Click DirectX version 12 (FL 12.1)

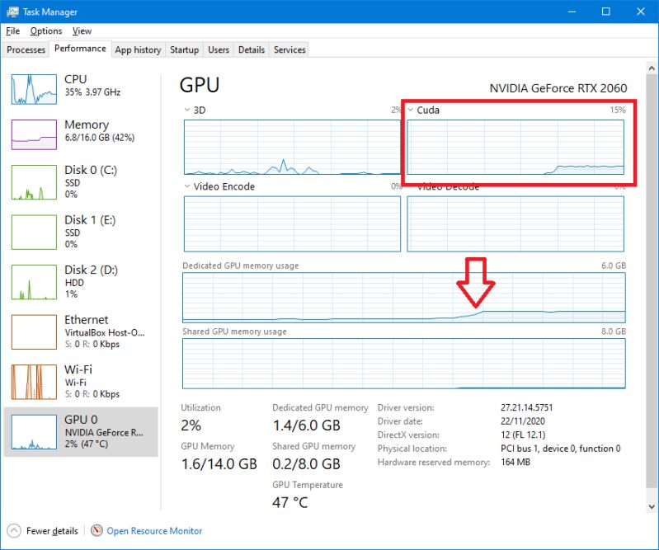523,435
